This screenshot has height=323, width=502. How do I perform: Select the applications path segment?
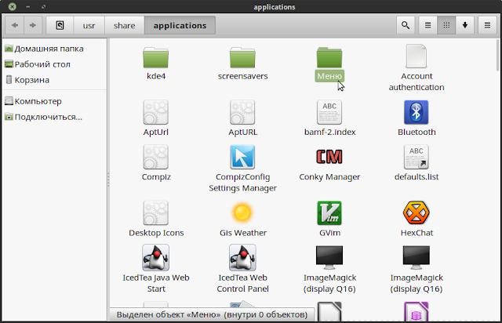point(180,25)
